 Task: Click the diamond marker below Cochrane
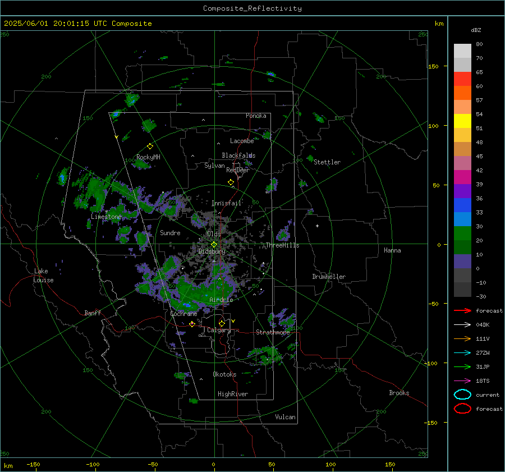(192, 324)
